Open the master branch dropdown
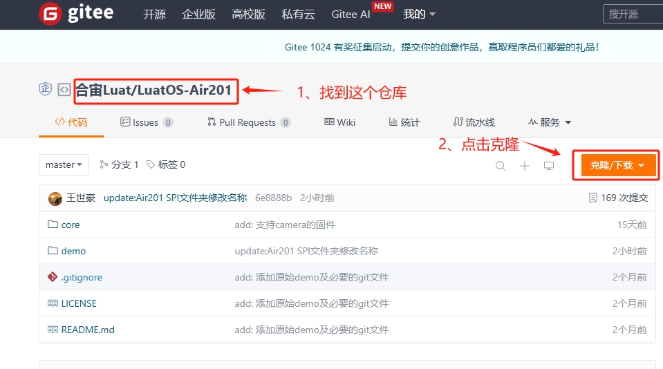The width and height of the screenshot is (663, 369). (64, 165)
